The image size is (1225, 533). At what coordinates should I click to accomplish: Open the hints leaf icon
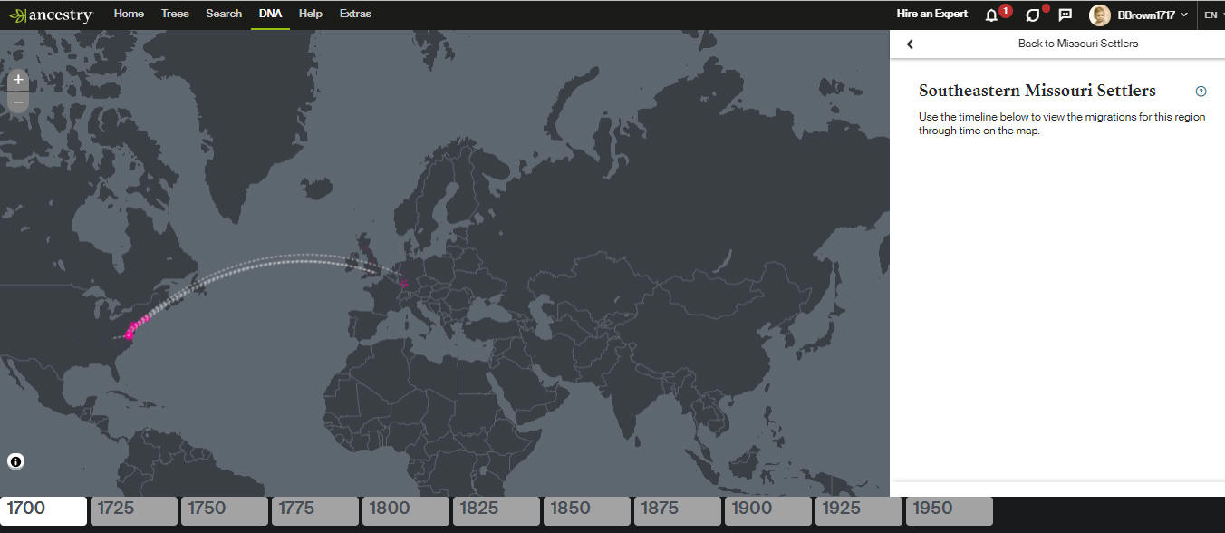1032,15
